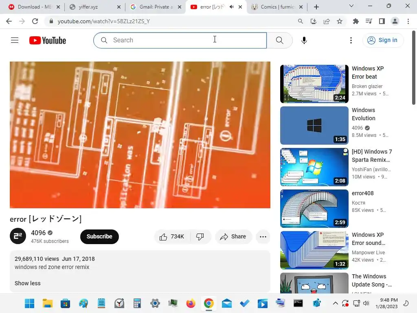417x313 pixels.
Task: Open a new browser tab
Action: (316, 7)
